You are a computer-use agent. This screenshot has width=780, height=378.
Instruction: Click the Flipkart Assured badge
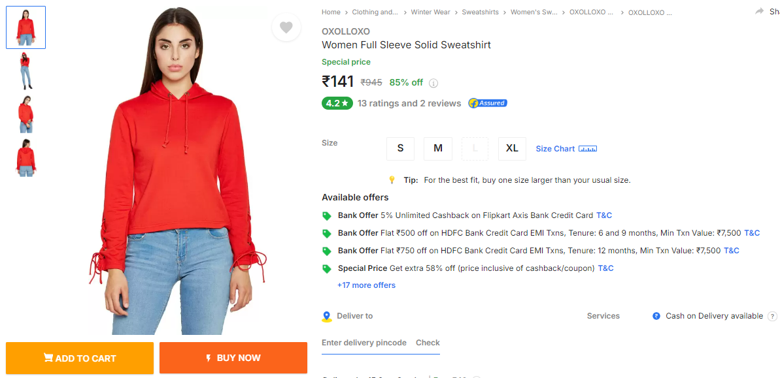tap(488, 103)
